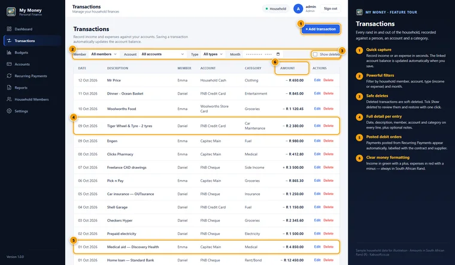This screenshot has width=455, height=265.
Task: Click 'Posted debit orders' heading in tour
Action: click(x=384, y=137)
